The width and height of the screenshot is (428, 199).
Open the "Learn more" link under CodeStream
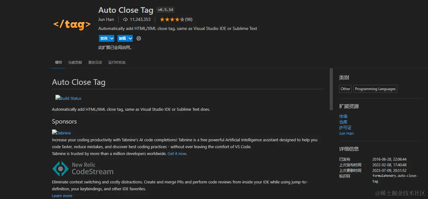click(x=62, y=196)
